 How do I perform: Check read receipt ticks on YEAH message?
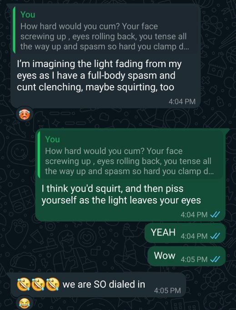click(215, 236)
